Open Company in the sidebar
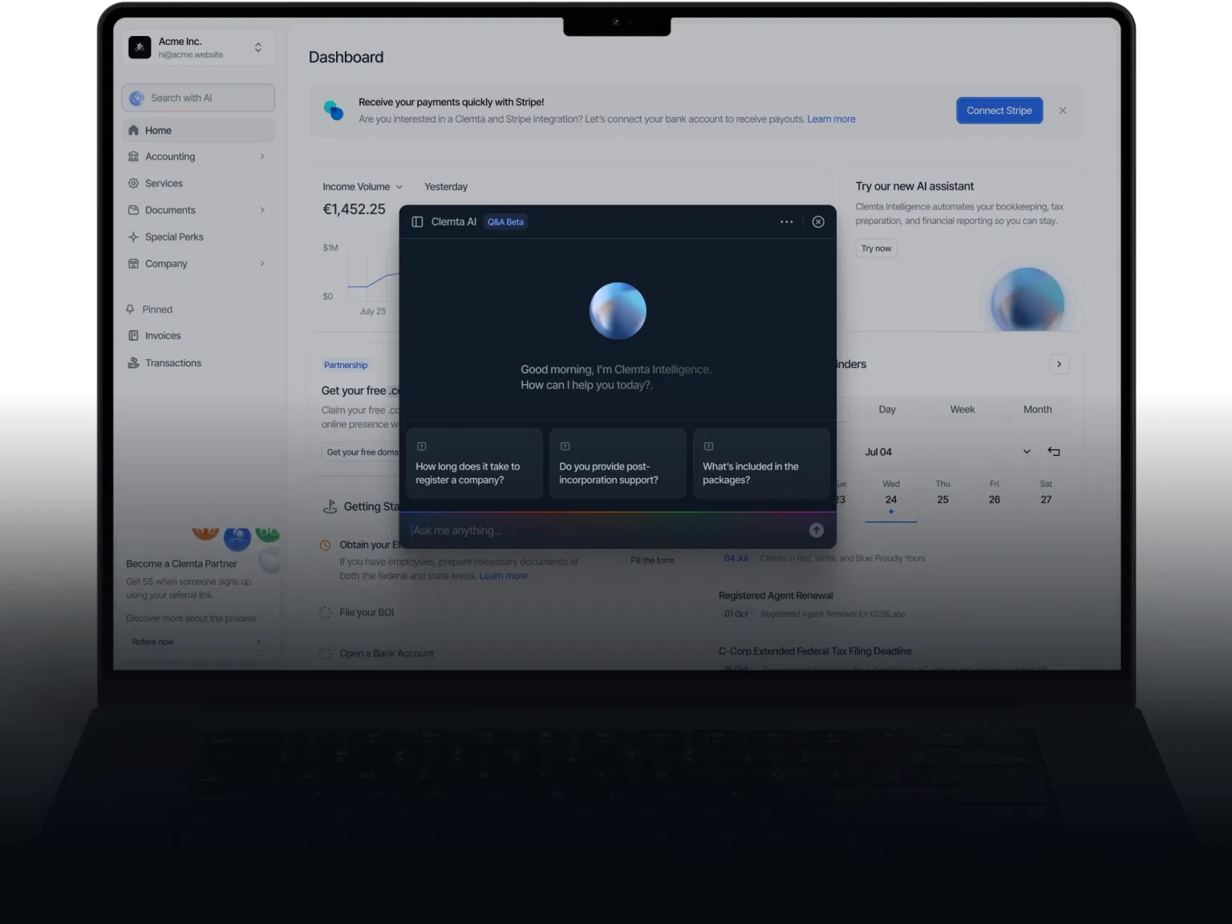 [x=198, y=263]
